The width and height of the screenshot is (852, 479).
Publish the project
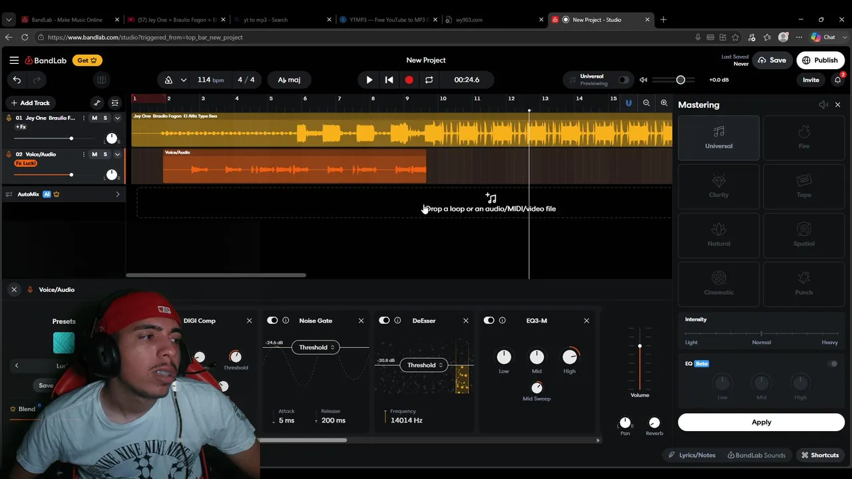pos(820,61)
